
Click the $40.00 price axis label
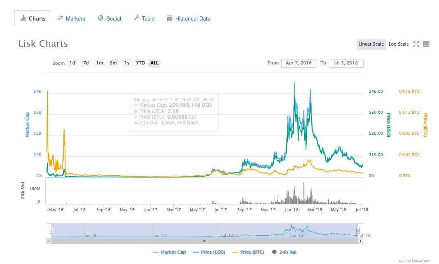(376, 92)
